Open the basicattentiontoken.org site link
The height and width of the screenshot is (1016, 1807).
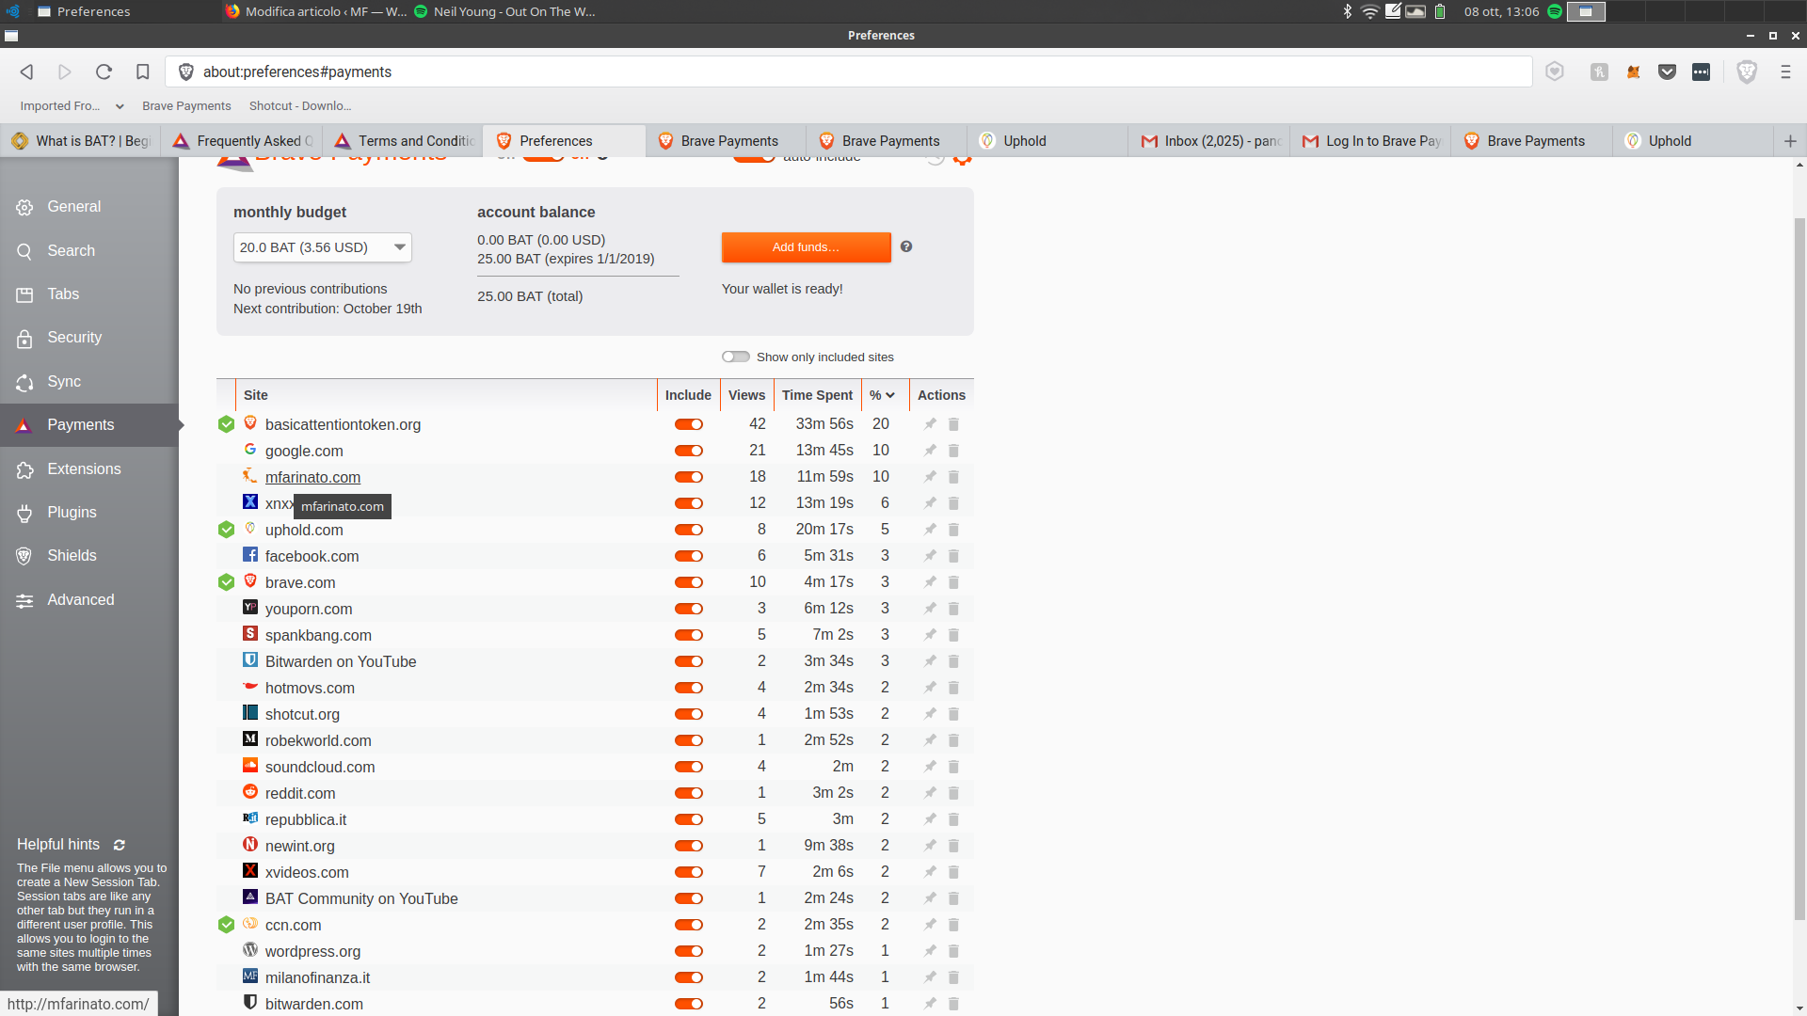pos(343,424)
